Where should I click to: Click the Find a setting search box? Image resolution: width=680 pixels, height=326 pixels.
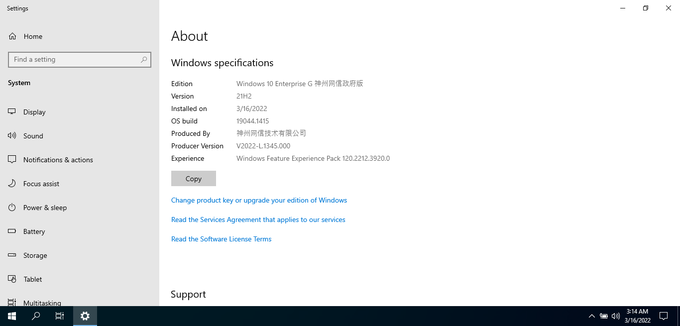[80, 59]
